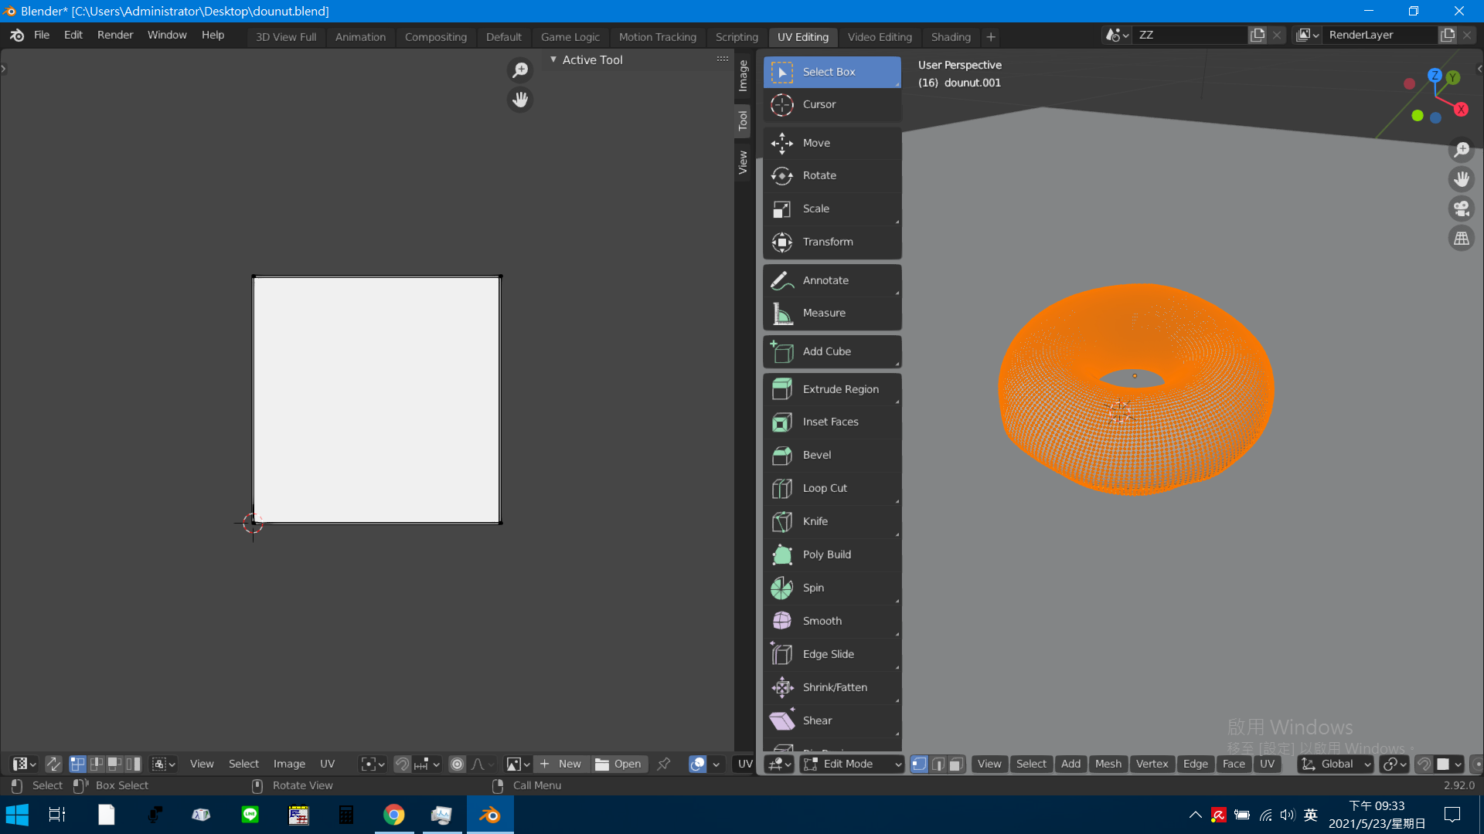Click the scene name field ZZ
The image size is (1484, 834).
click(x=1190, y=35)
